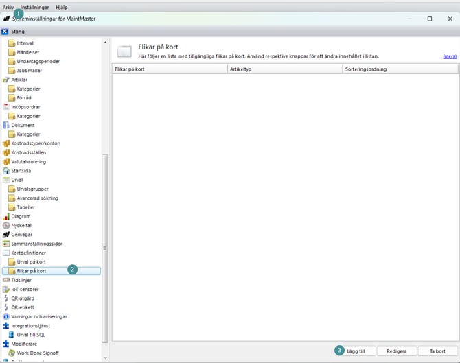Click the Inköpsordrar document icon

coord(6,106)
